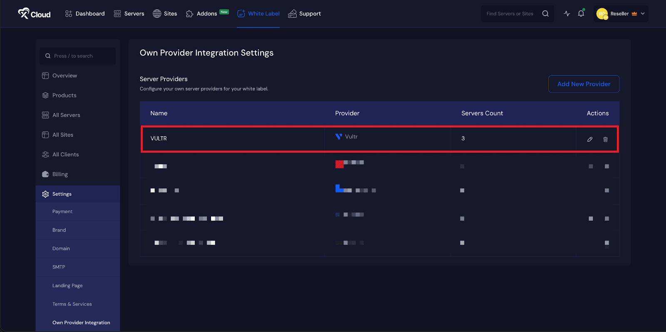Viewport: 666px width, 332px height.
Task: Click the xCloud logo
Action: [34, 14]
